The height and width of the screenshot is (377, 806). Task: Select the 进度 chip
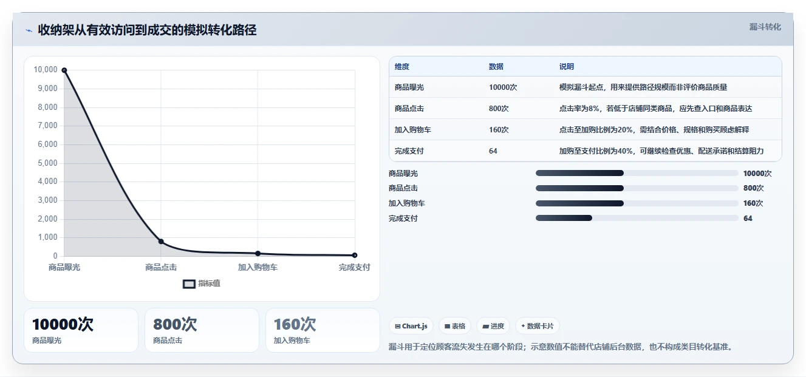(493, 326)
